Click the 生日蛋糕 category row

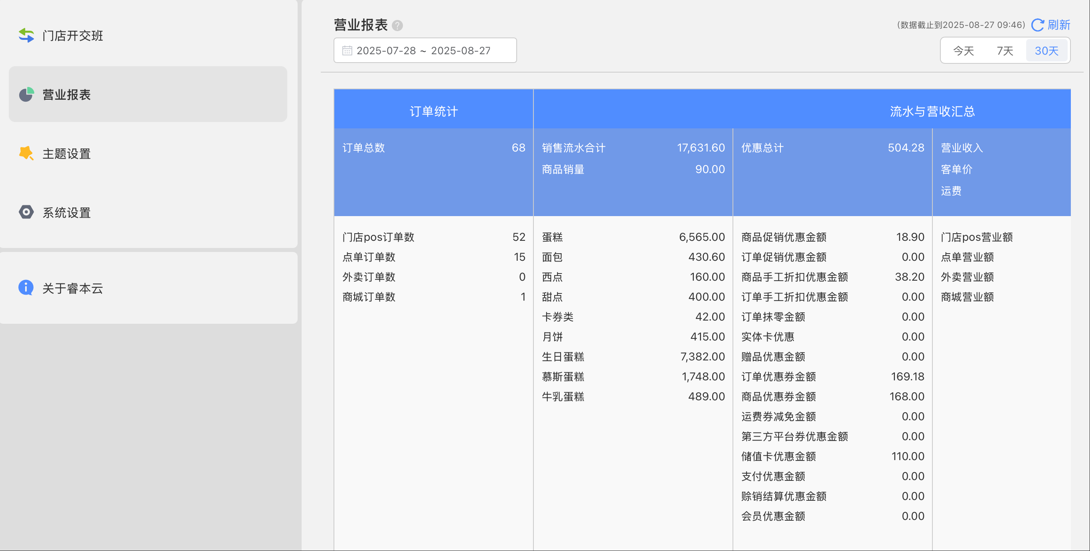click(633, 356)
